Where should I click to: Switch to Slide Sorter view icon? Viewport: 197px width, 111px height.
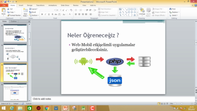pos(162,104)
